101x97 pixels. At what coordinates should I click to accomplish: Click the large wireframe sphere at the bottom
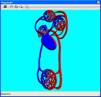(49, 79)
